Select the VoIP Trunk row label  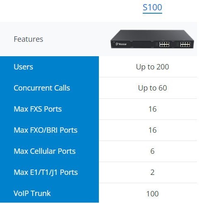[x=32, y=193]
